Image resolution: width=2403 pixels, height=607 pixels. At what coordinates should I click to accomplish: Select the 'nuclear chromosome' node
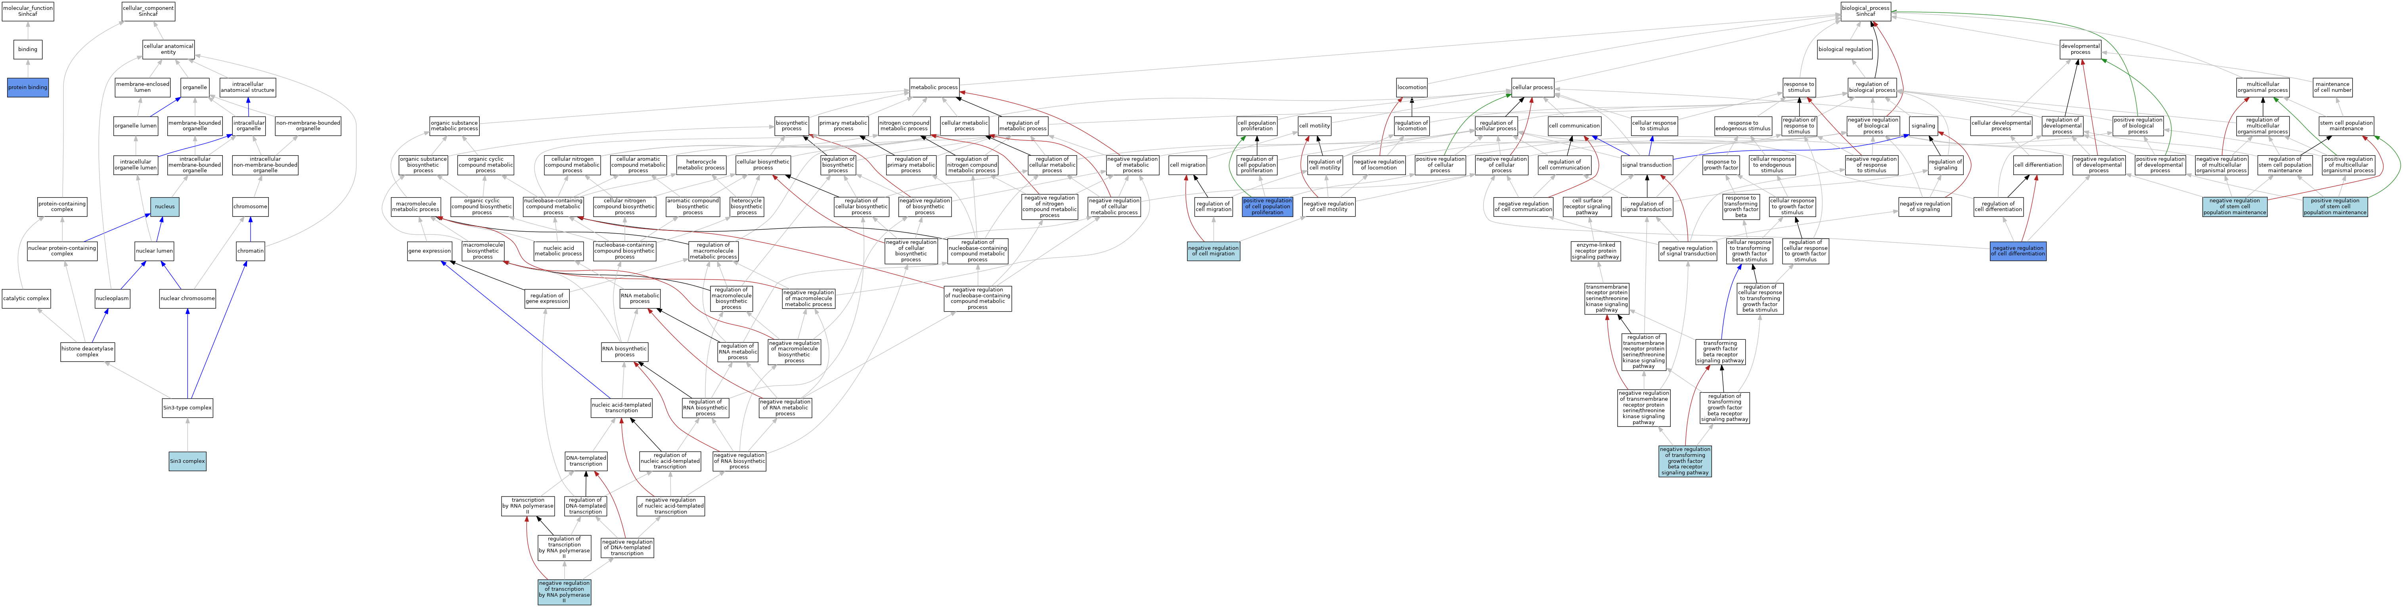(188, 299)
